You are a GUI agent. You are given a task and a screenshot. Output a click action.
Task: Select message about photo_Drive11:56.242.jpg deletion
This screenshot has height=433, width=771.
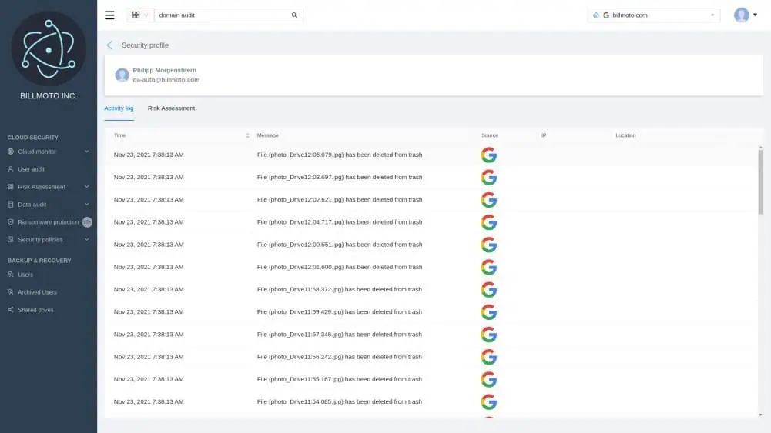click(339, 357)
